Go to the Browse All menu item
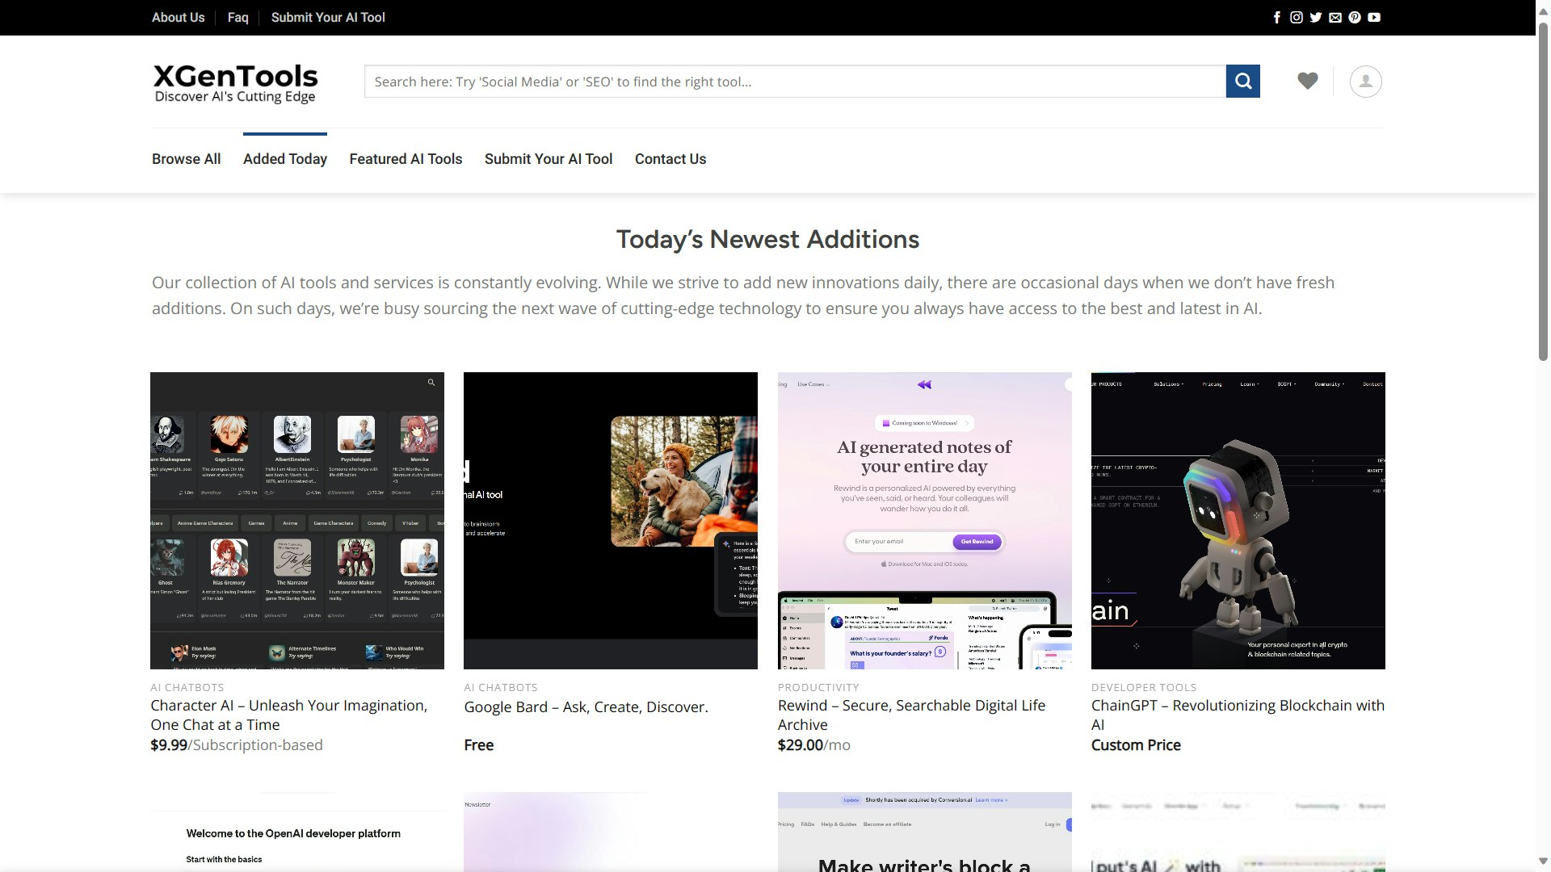 click(186, 159)
